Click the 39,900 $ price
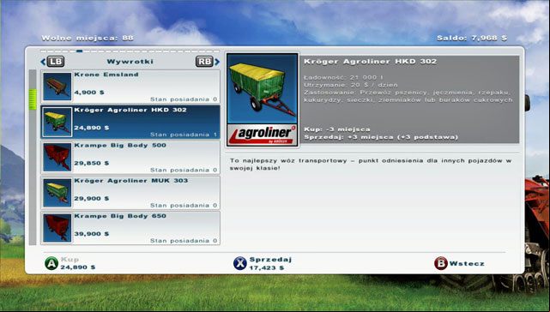The width and height of the screenshot is (550, 312). click(92, 234)
